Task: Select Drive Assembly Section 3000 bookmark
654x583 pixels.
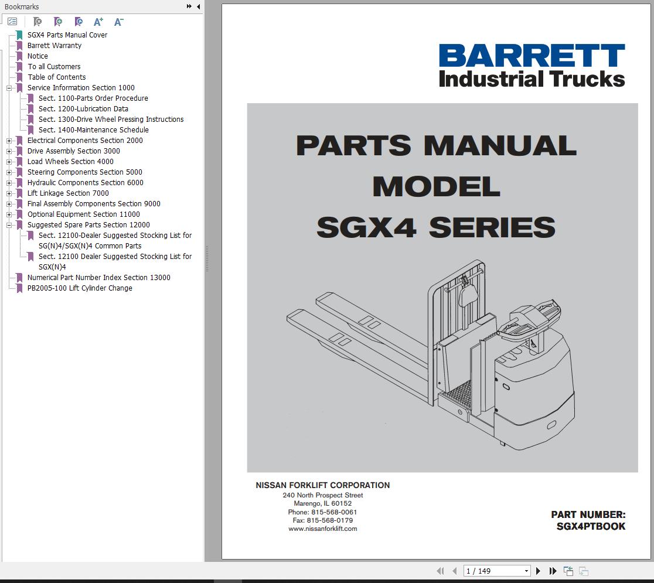Action: 73,151
